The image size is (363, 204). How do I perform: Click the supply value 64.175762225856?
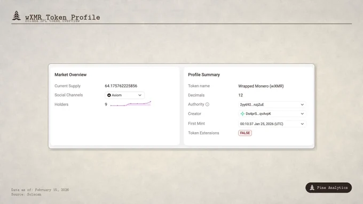tap(121, 86)
